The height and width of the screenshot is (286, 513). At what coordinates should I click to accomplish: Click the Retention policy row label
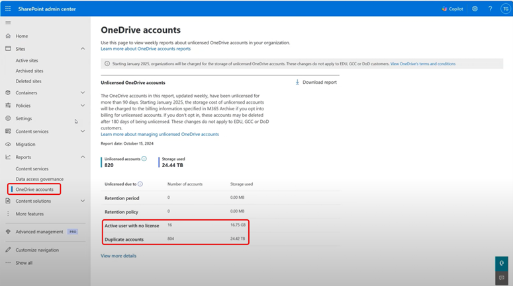point(121,212)
